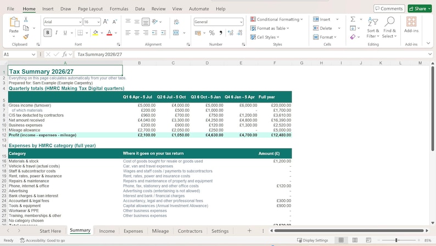Add a new sheet with plus button

[249, 231]
